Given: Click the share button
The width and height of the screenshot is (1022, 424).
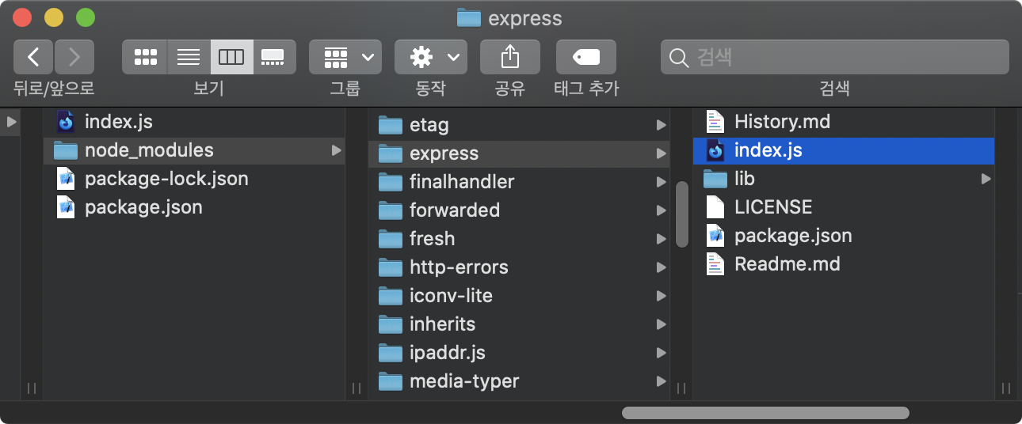Looking at the screenshot, I should [510, 57].
